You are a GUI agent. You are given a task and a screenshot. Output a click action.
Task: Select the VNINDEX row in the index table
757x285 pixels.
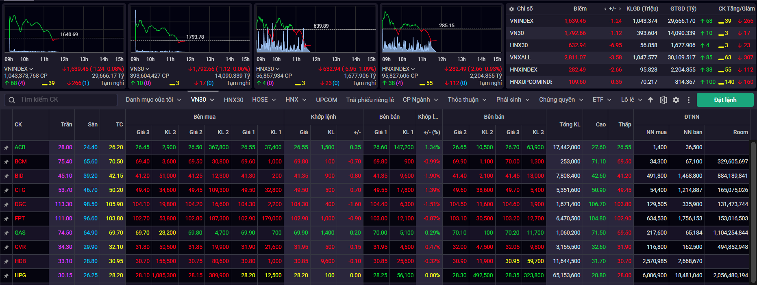pyautogui.click(x=631, y=21)
